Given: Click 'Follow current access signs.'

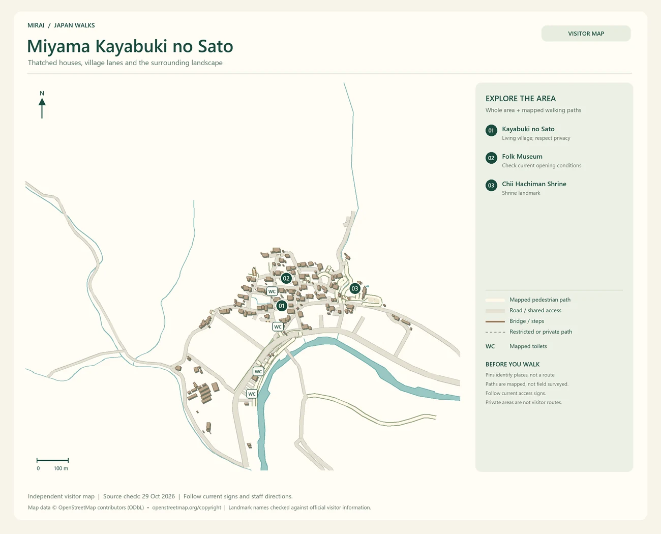Looking at the screenshot, I should coord(516,394).
